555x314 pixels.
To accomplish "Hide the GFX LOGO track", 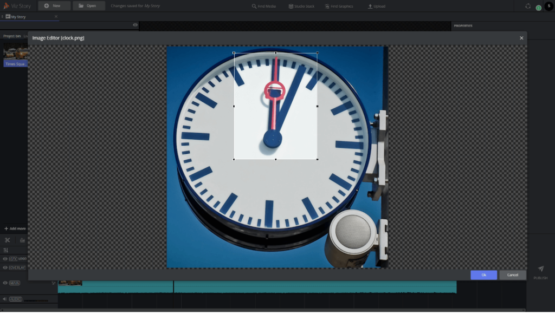I will coord(5,259).
